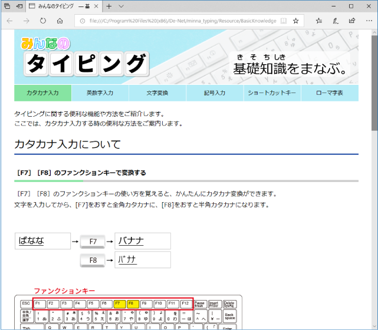
Task: Open Settings and more ellipsis menu
Action: coord(368,21)
